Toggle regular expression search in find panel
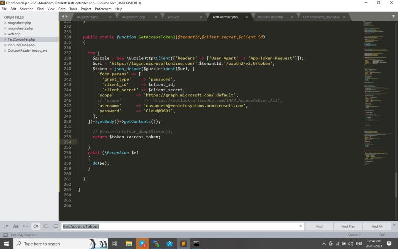The height and width of the screenshot is (249, 398). (6, 226)
